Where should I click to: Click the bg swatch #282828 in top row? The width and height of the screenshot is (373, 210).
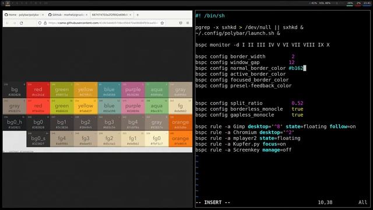pos(15,90)
